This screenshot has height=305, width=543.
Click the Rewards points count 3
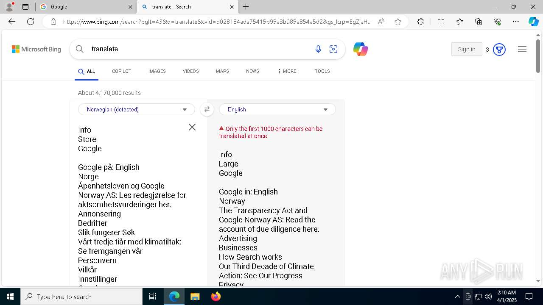click(x=487, y=50)
